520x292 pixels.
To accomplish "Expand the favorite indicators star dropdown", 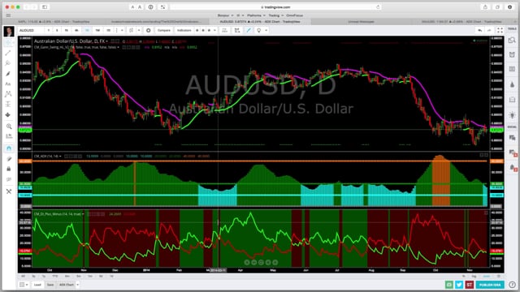I will point(214,30).
